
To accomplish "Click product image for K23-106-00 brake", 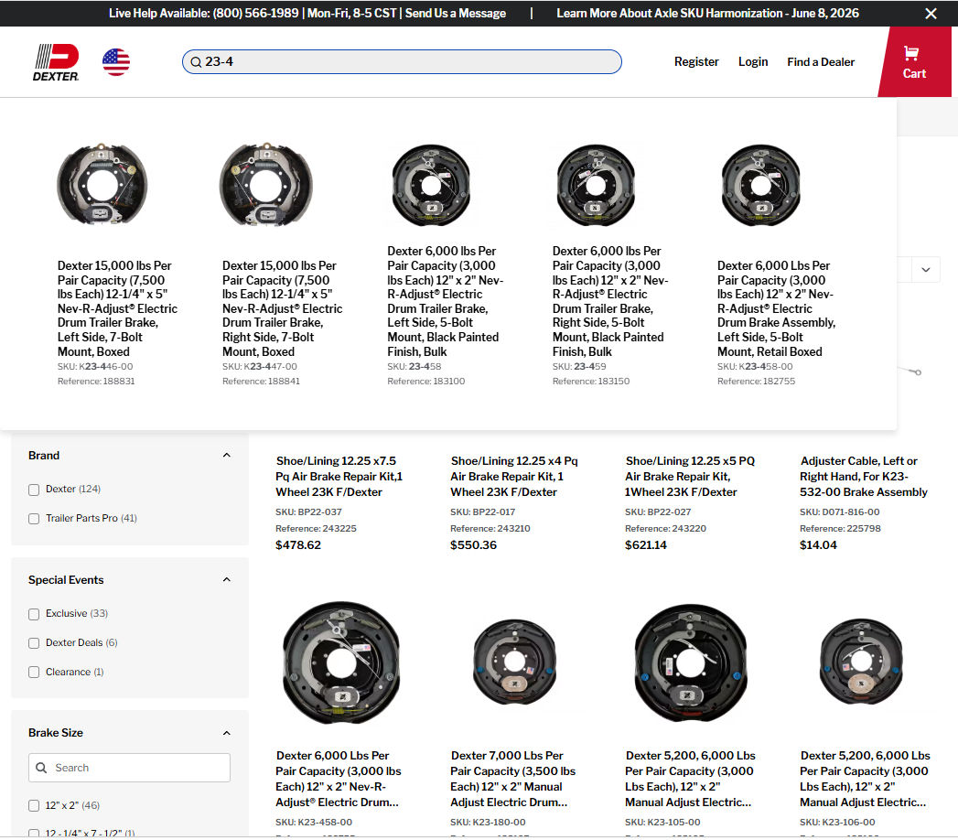I will coord(861,662).
